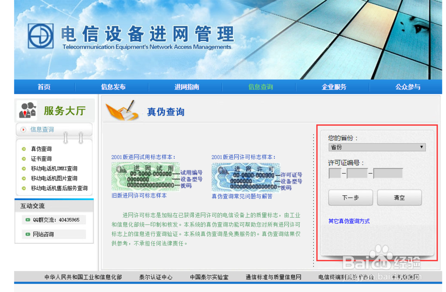Click the 网站咨询 icon
The width and height of the screenshot is (446, 292).
28,234
